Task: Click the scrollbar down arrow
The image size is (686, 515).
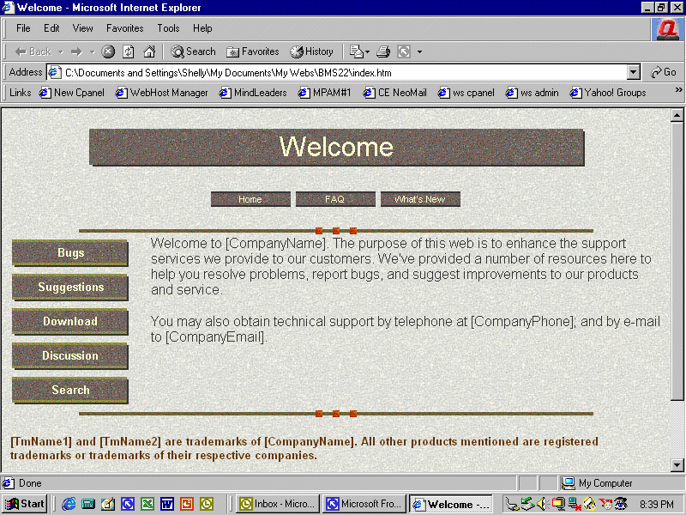Action: click(677, 465)
